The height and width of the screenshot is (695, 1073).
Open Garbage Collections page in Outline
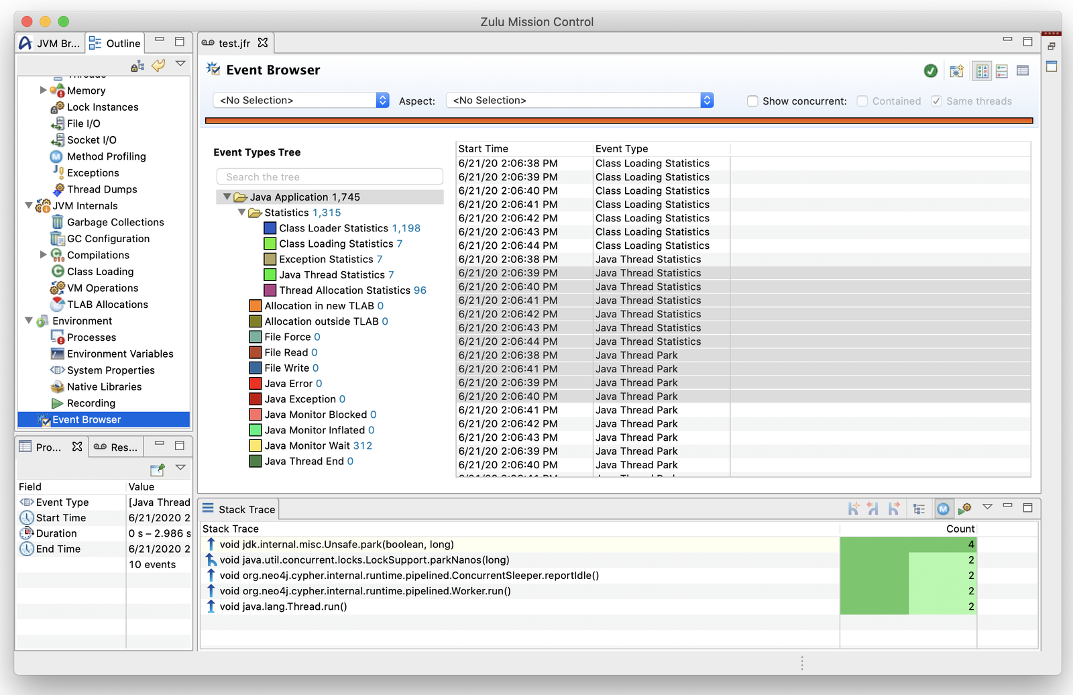115,222
